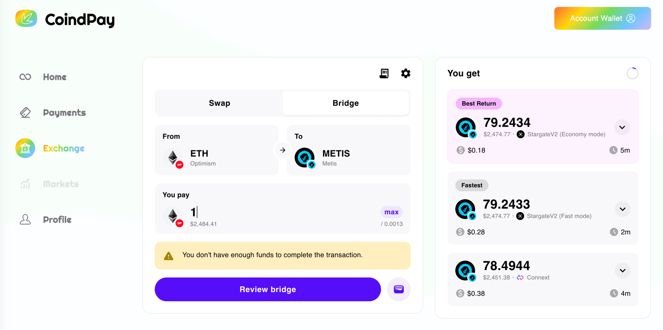Open Payments from the sidebar
Viewport: 663px width, 330px height.
(x=64, y=113)
